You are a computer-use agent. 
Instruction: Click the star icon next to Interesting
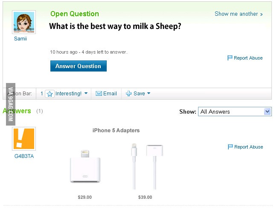click(50, 94)
